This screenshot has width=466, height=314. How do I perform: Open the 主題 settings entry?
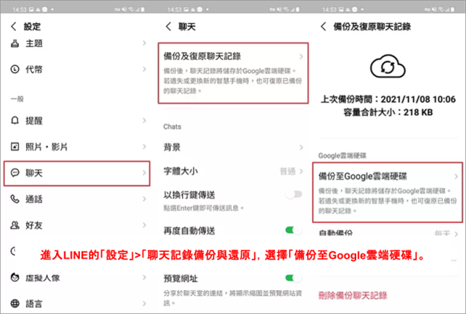tap(79, 43)
